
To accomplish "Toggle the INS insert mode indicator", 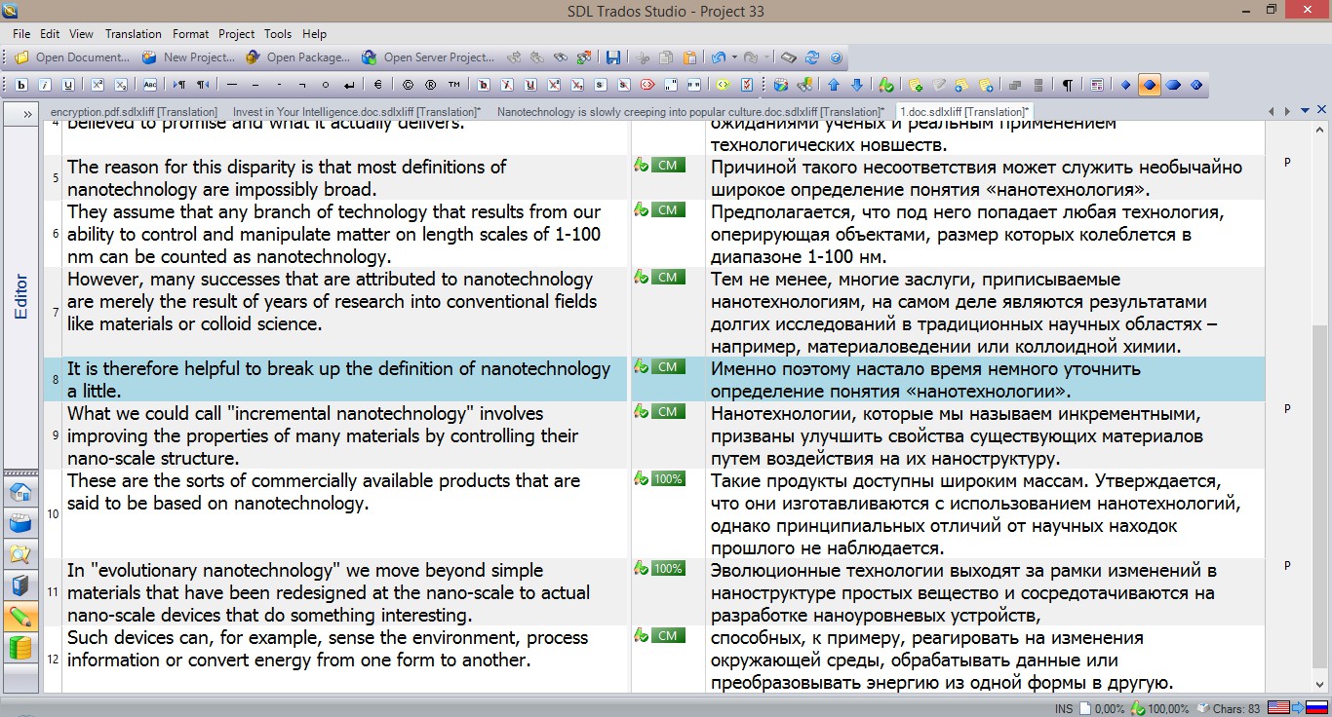I will (x=1064, y=709).
